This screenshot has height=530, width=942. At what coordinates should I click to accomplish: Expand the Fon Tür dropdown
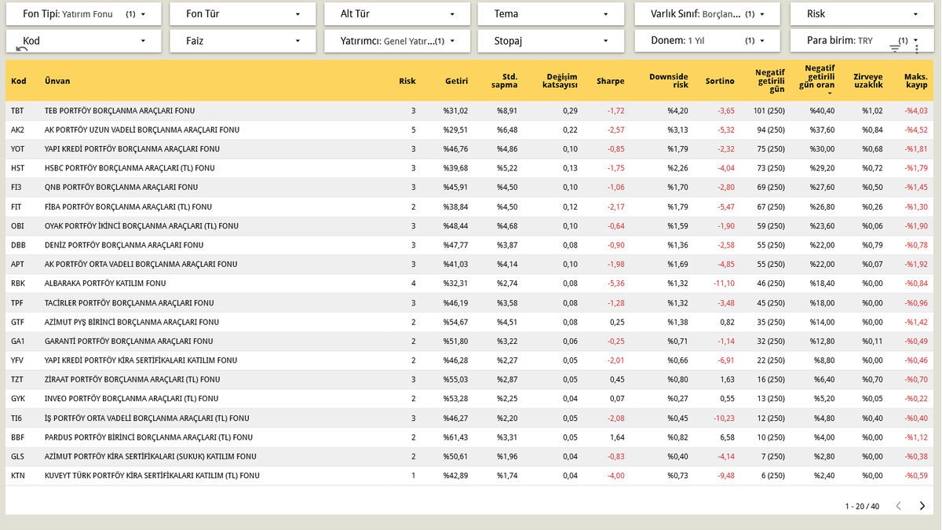pyautogui.click(x=244, y=14)
